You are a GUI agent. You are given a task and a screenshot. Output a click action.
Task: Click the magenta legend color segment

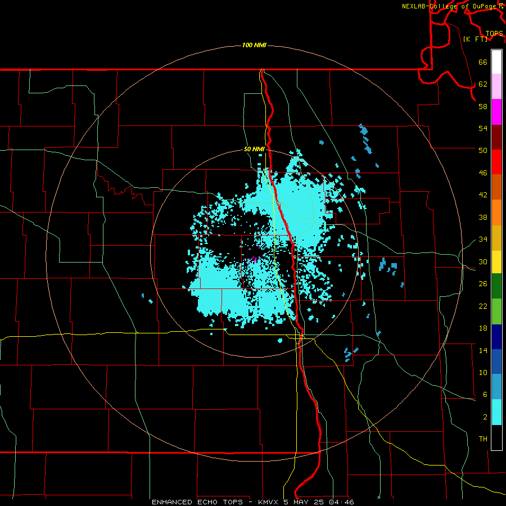pyautogui.click(x=496, y=112)
